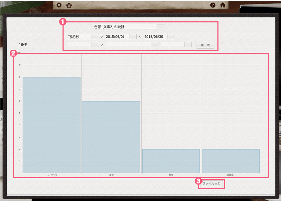This screenshot has width=281, height=201.
Task: Click the printer icon
Action: point(69,5)
